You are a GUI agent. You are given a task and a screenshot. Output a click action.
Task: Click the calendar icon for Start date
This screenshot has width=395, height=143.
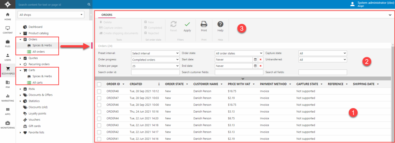click(x=255, y=60)
